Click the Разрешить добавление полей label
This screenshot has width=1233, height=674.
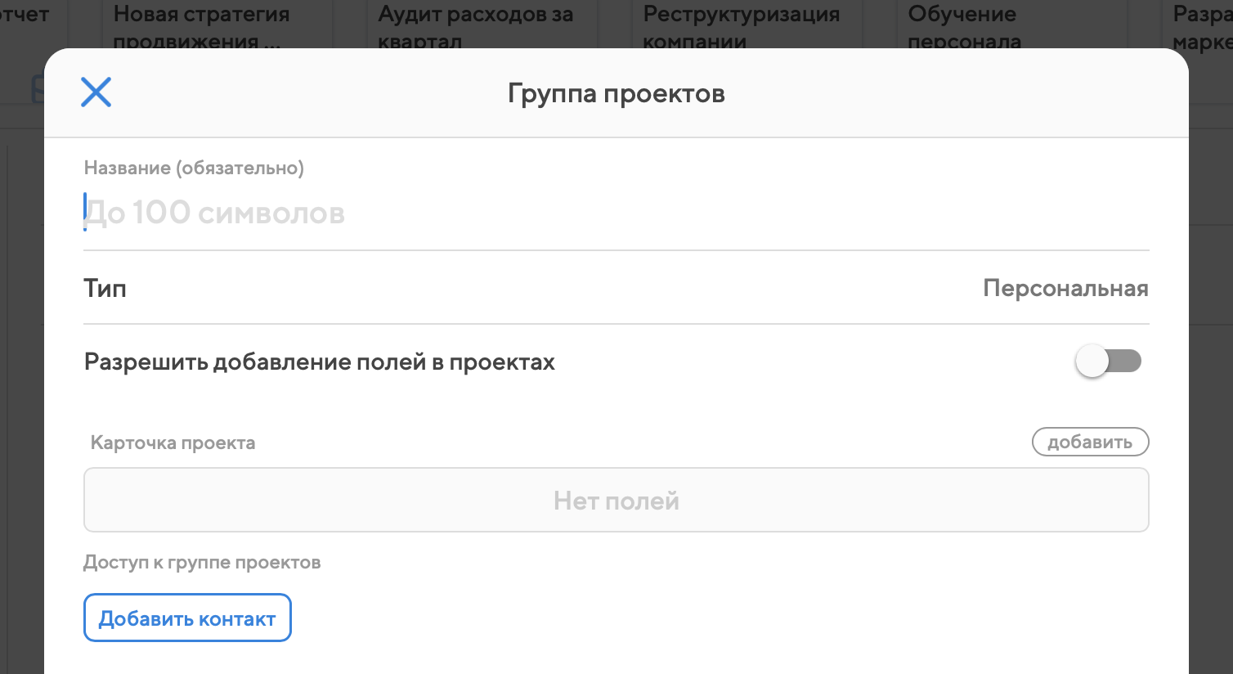click(x=319, y=362)
